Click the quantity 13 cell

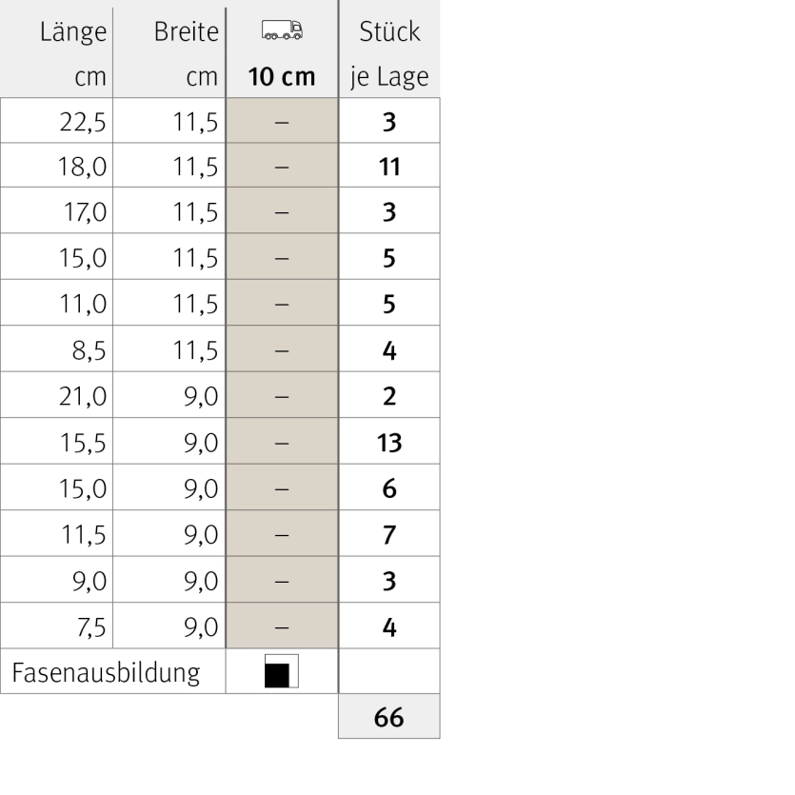click(x=389, y=441)
